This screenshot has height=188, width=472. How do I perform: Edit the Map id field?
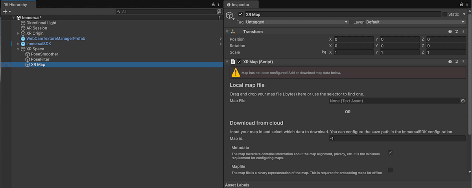click(397, 138)
